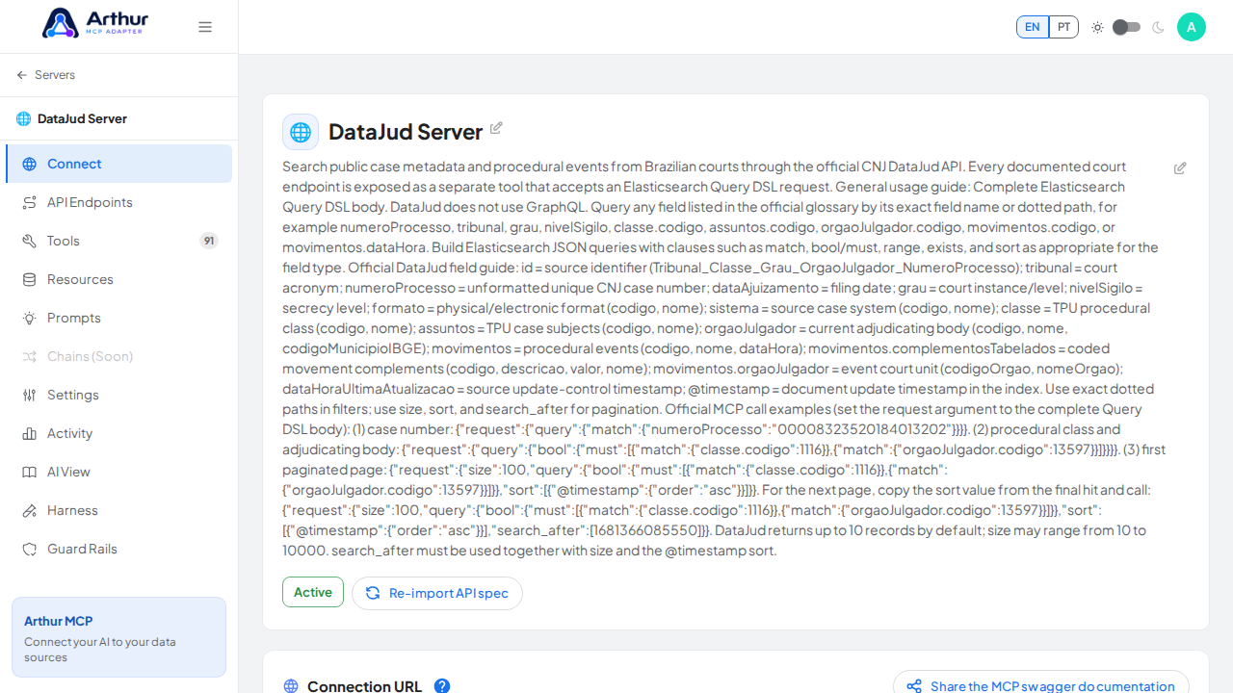
Task: Open AI View in sidebar
Action: (x=118, y=472)
